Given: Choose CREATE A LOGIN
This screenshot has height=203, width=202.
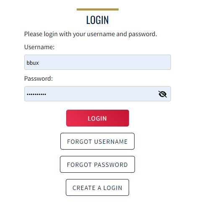Looking at the screenshot, I should coord(97,187).
